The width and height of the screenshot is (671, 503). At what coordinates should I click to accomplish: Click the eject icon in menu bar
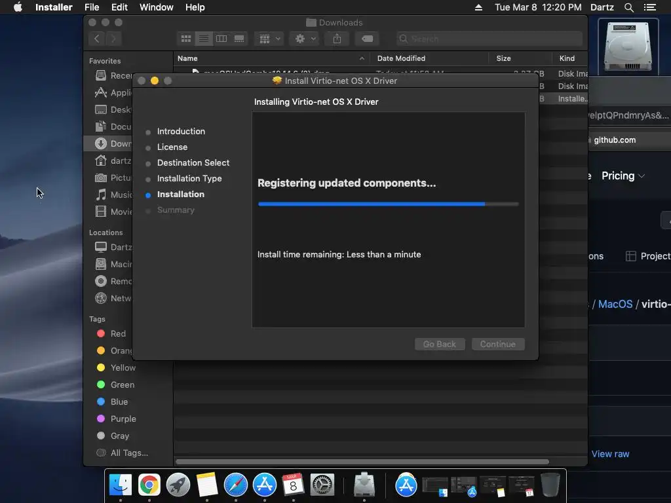pos(478,7)
